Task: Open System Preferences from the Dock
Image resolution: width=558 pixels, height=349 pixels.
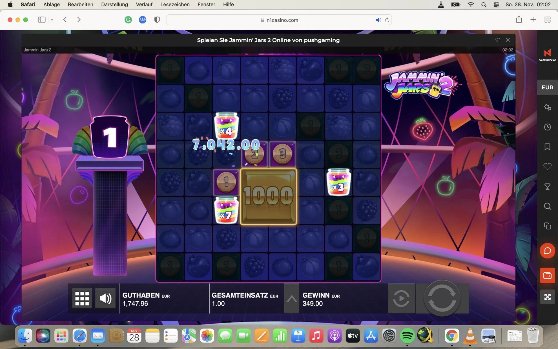Action: pos(389,336)
